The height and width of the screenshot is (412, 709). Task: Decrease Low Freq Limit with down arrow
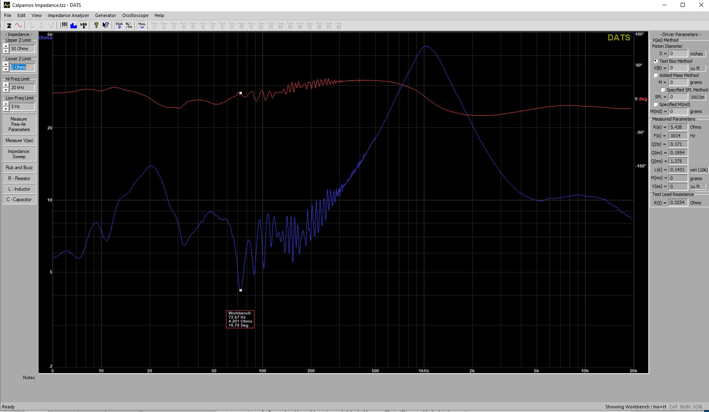6,109
